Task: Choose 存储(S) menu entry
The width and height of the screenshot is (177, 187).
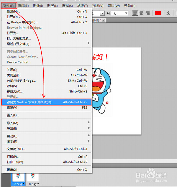Action: [x=47, y=86]
